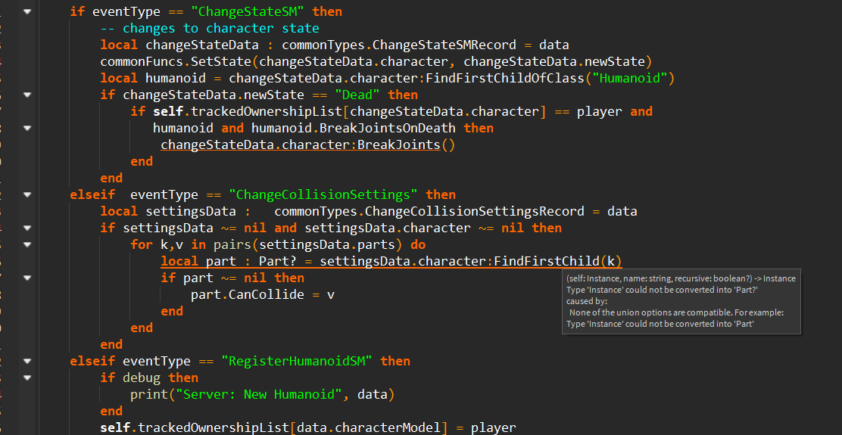Collapse the 'for k,v in pairs' loop
This screenshot has width=842, height=435.
click(27, 244)
